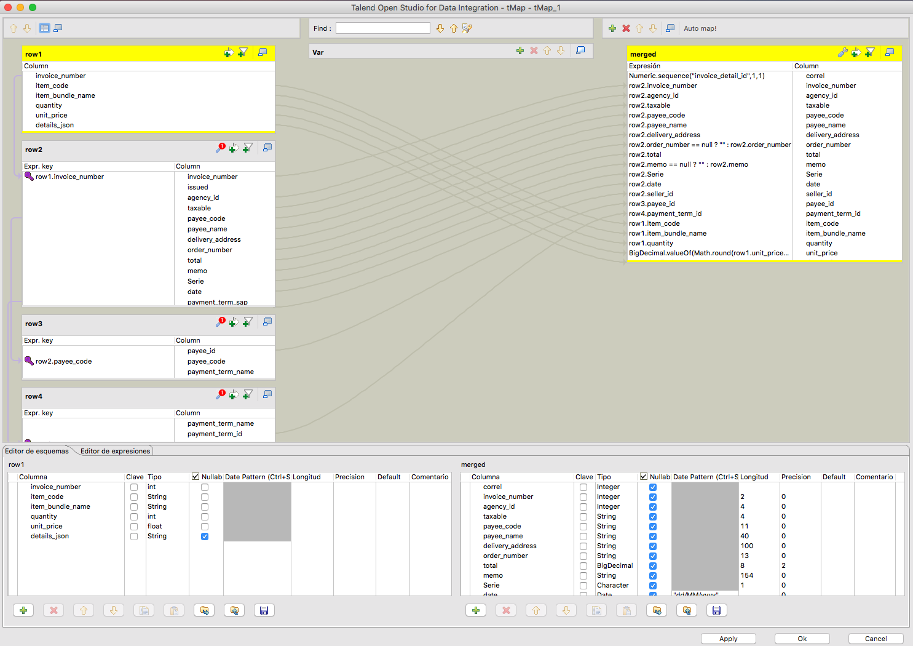This screenshot has width=913, height=646.
Task: Select row2.payee_code expression key in row3
Action: point(63,361)
